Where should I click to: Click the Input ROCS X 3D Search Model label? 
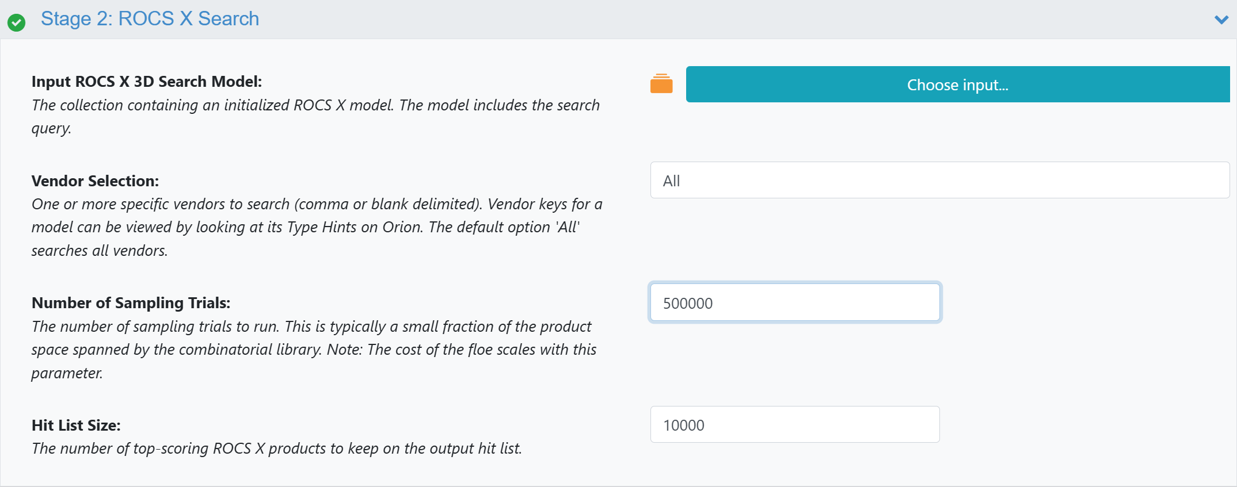point(147,82)
